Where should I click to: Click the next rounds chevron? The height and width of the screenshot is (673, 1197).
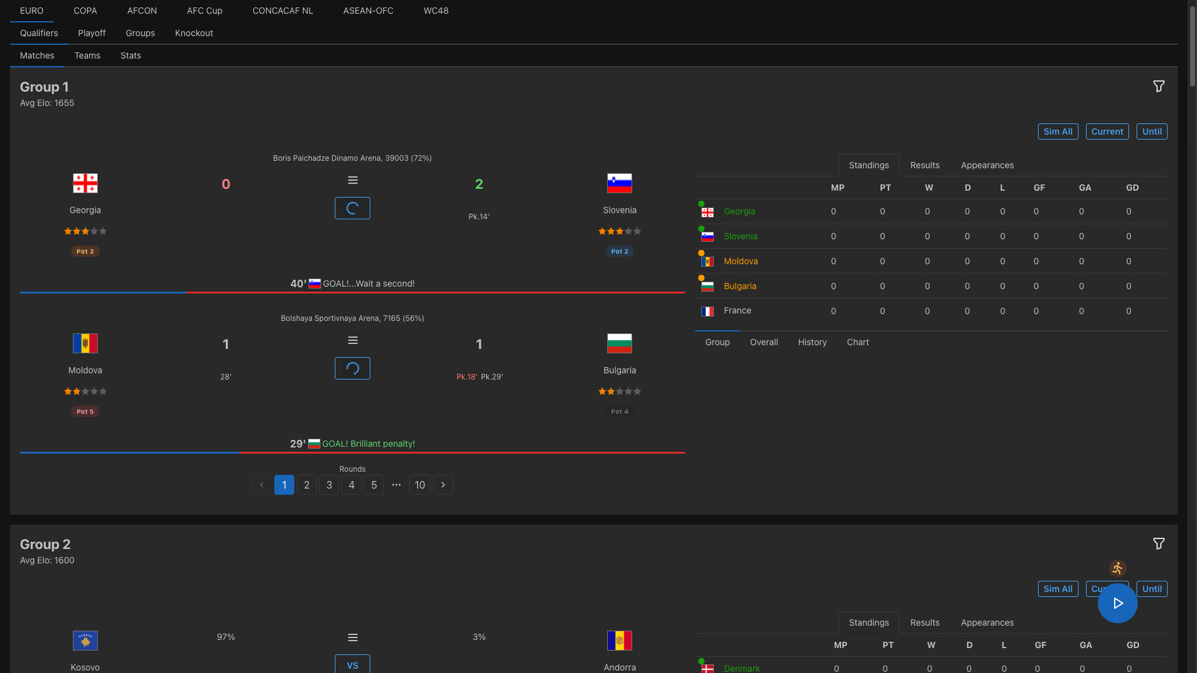[443, 485]
